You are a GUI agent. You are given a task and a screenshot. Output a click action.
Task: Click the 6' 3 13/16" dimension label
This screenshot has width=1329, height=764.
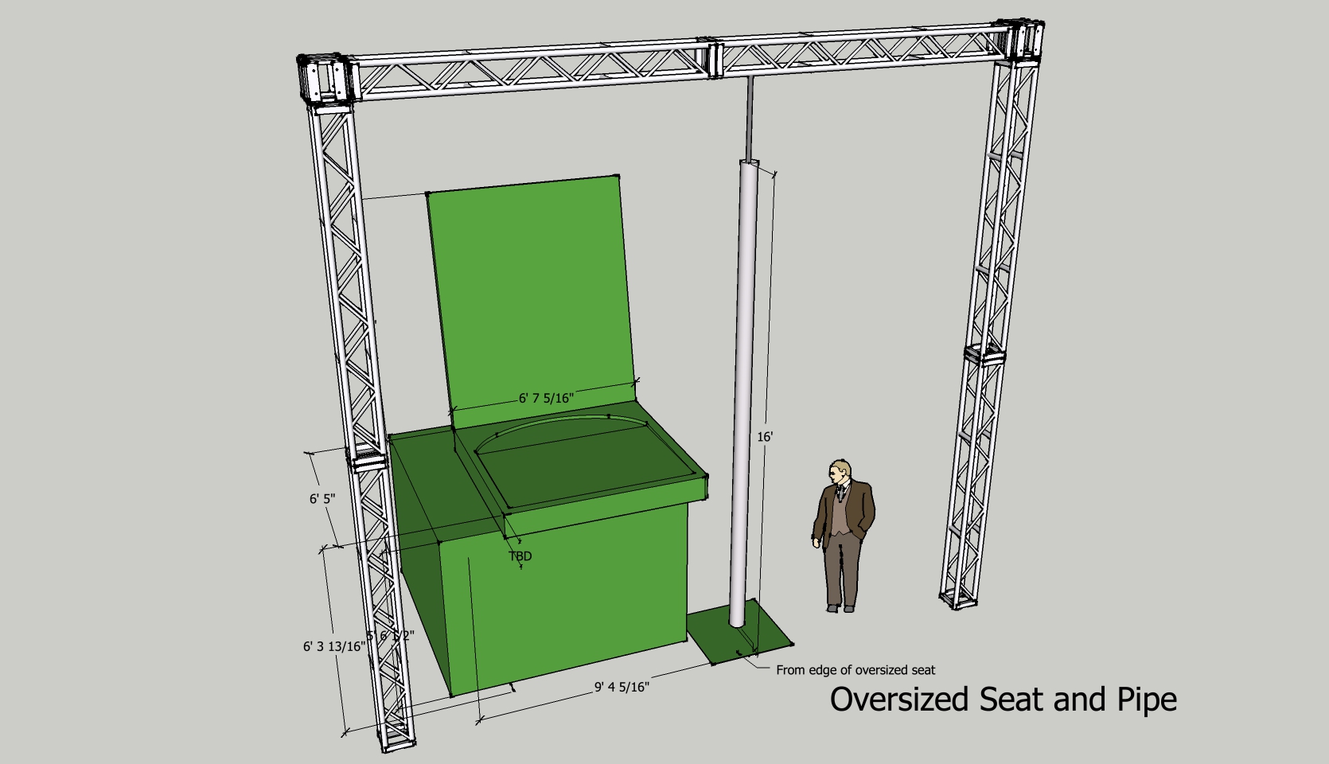(333, 646)
